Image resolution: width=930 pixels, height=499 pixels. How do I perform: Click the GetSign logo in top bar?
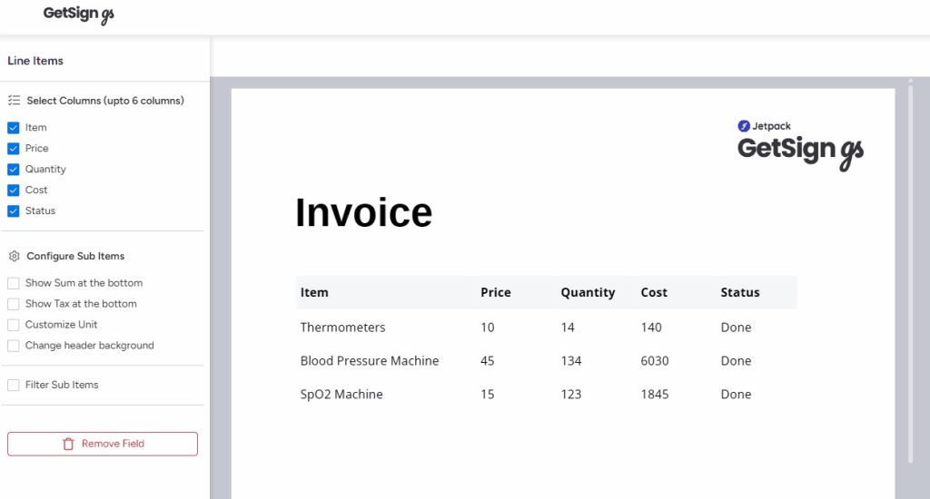79,15
